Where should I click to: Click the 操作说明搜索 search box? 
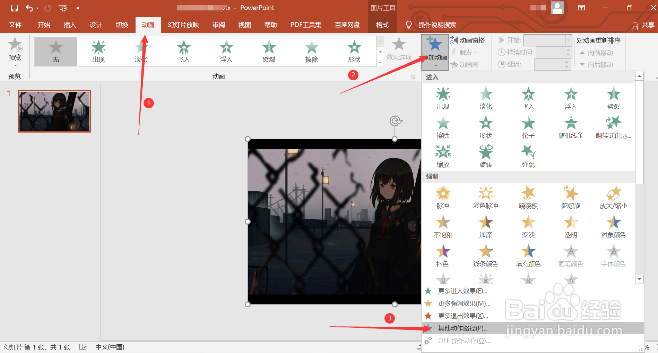437,25
